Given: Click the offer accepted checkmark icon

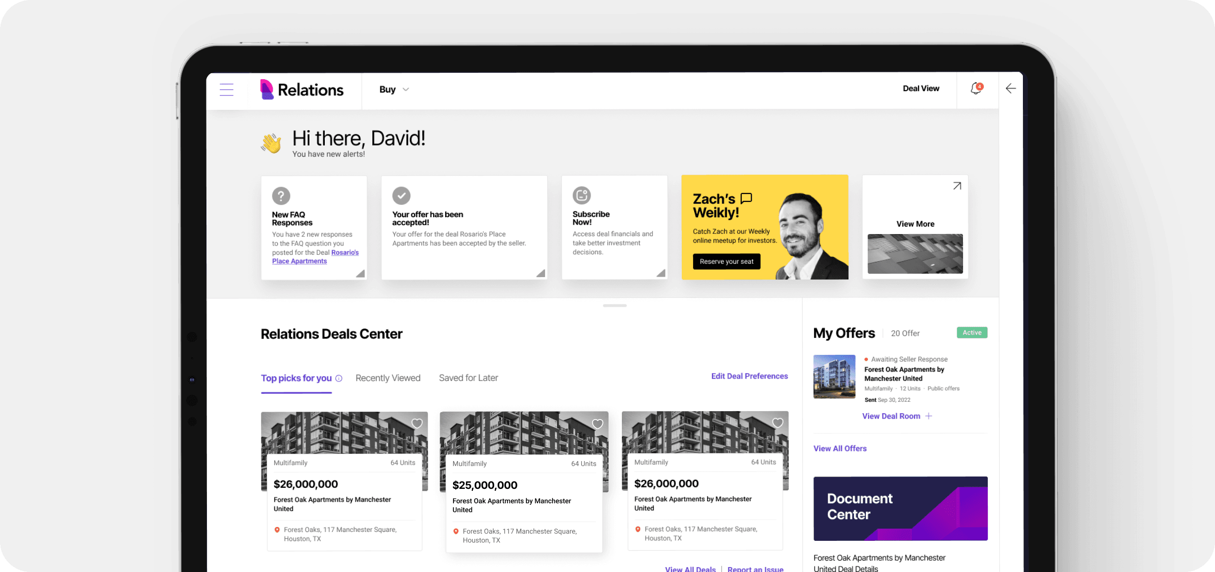Looking at the screenshot, I should coord(402,195).
